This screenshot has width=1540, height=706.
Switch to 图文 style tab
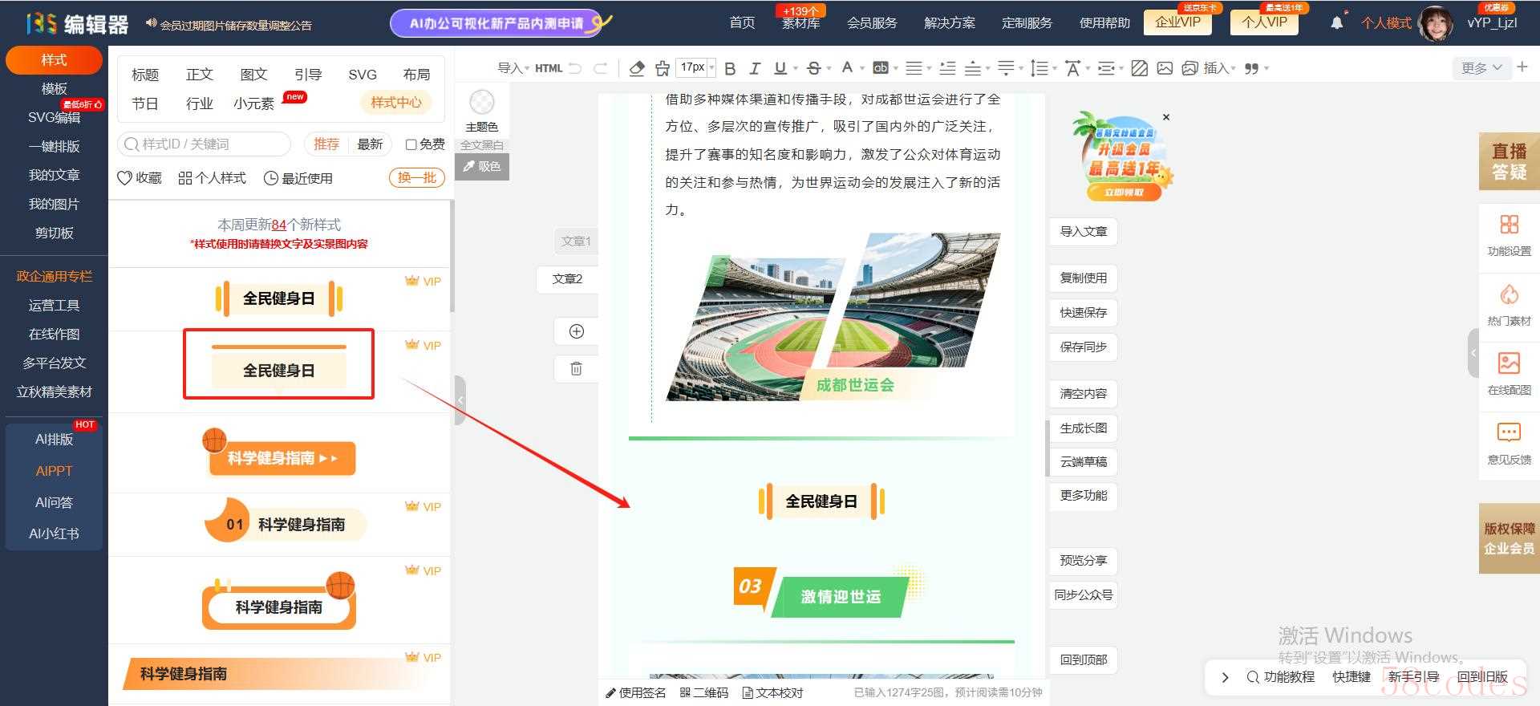pos(253,75)
